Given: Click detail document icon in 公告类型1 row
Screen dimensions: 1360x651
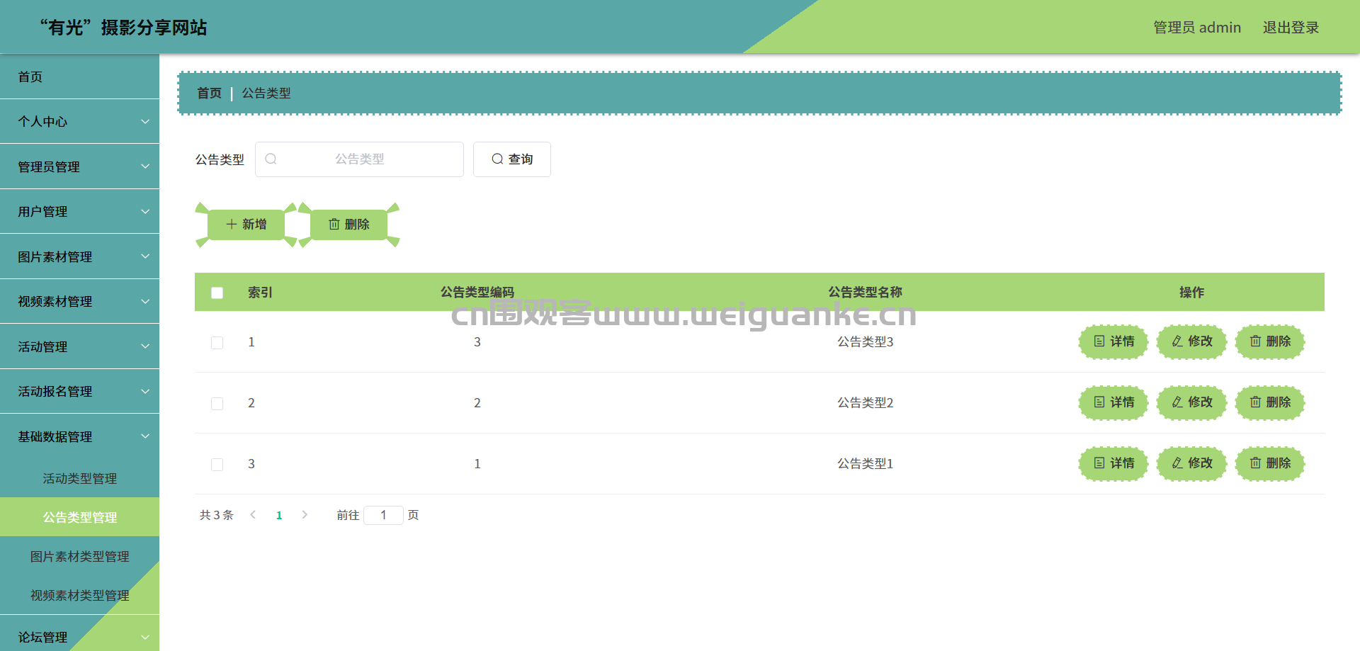Looking at the screenshot, I should [x=1099, y=463].
